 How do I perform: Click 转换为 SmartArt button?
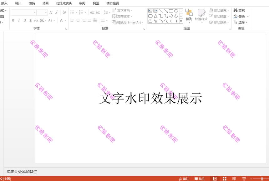(128, 22)
